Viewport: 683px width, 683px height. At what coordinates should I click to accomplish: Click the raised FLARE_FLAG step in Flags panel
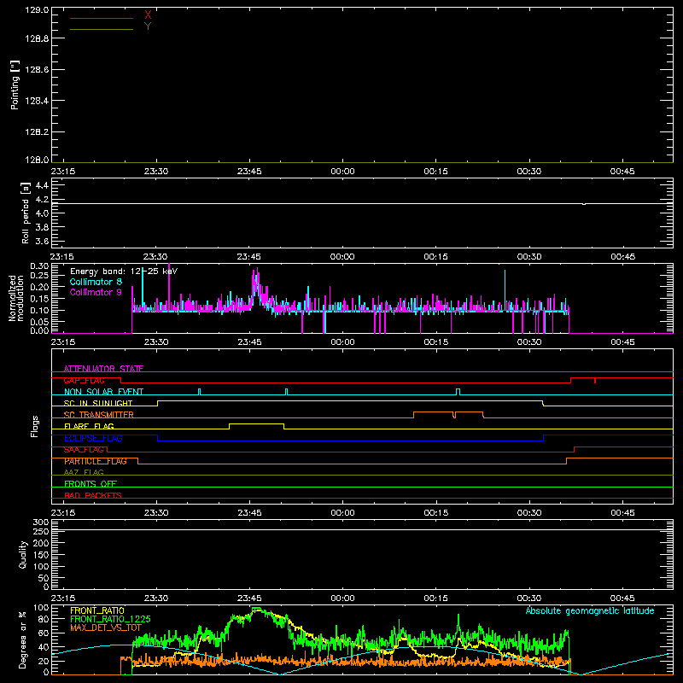pyautogui.click(x=257, y=423)
